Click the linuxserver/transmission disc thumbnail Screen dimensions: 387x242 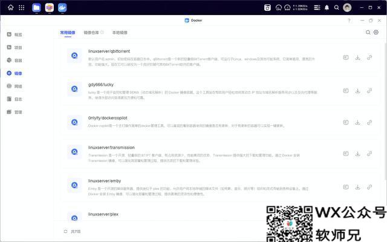[74, 152]
